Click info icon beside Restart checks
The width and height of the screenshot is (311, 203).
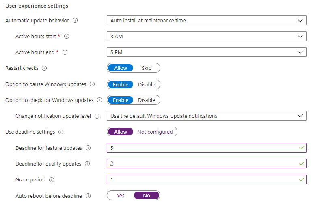click(44, 68)
